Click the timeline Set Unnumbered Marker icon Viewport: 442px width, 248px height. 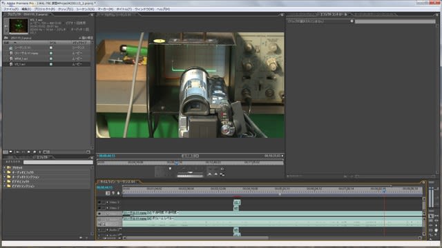pos(118,193)
